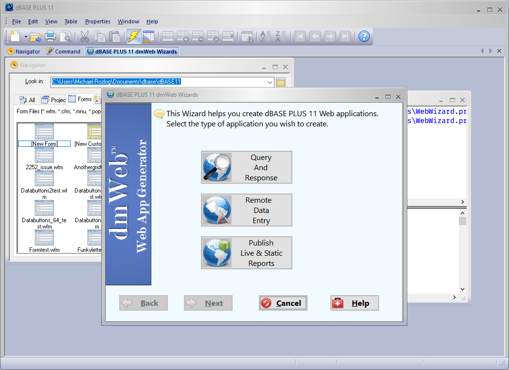Open the dropdown arrow beside the New icon
This screenshot has width=509, height=370.
(x=26, y=36)
